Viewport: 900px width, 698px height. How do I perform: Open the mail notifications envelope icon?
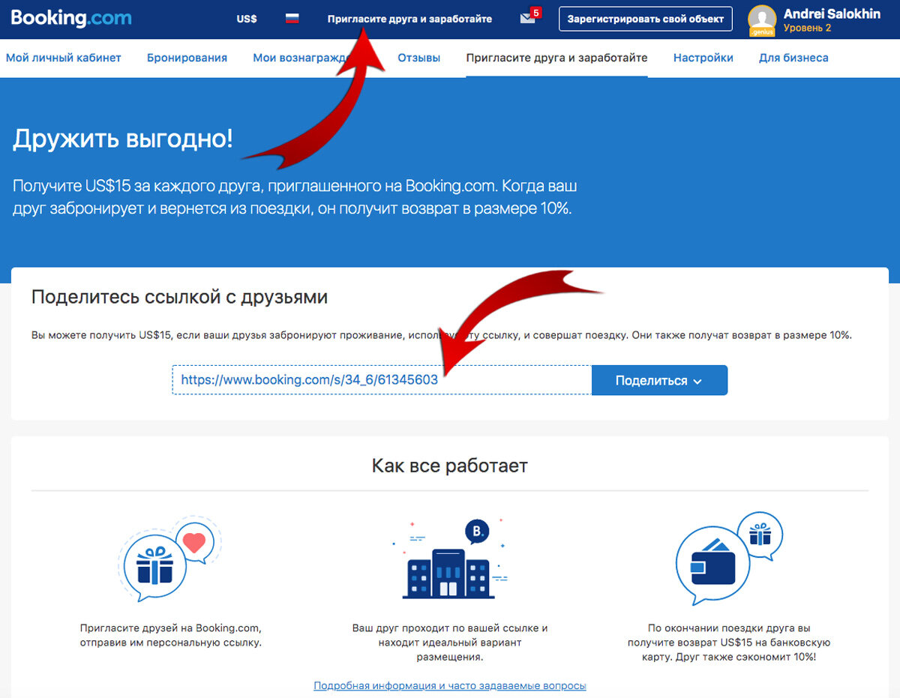[528, 19]
